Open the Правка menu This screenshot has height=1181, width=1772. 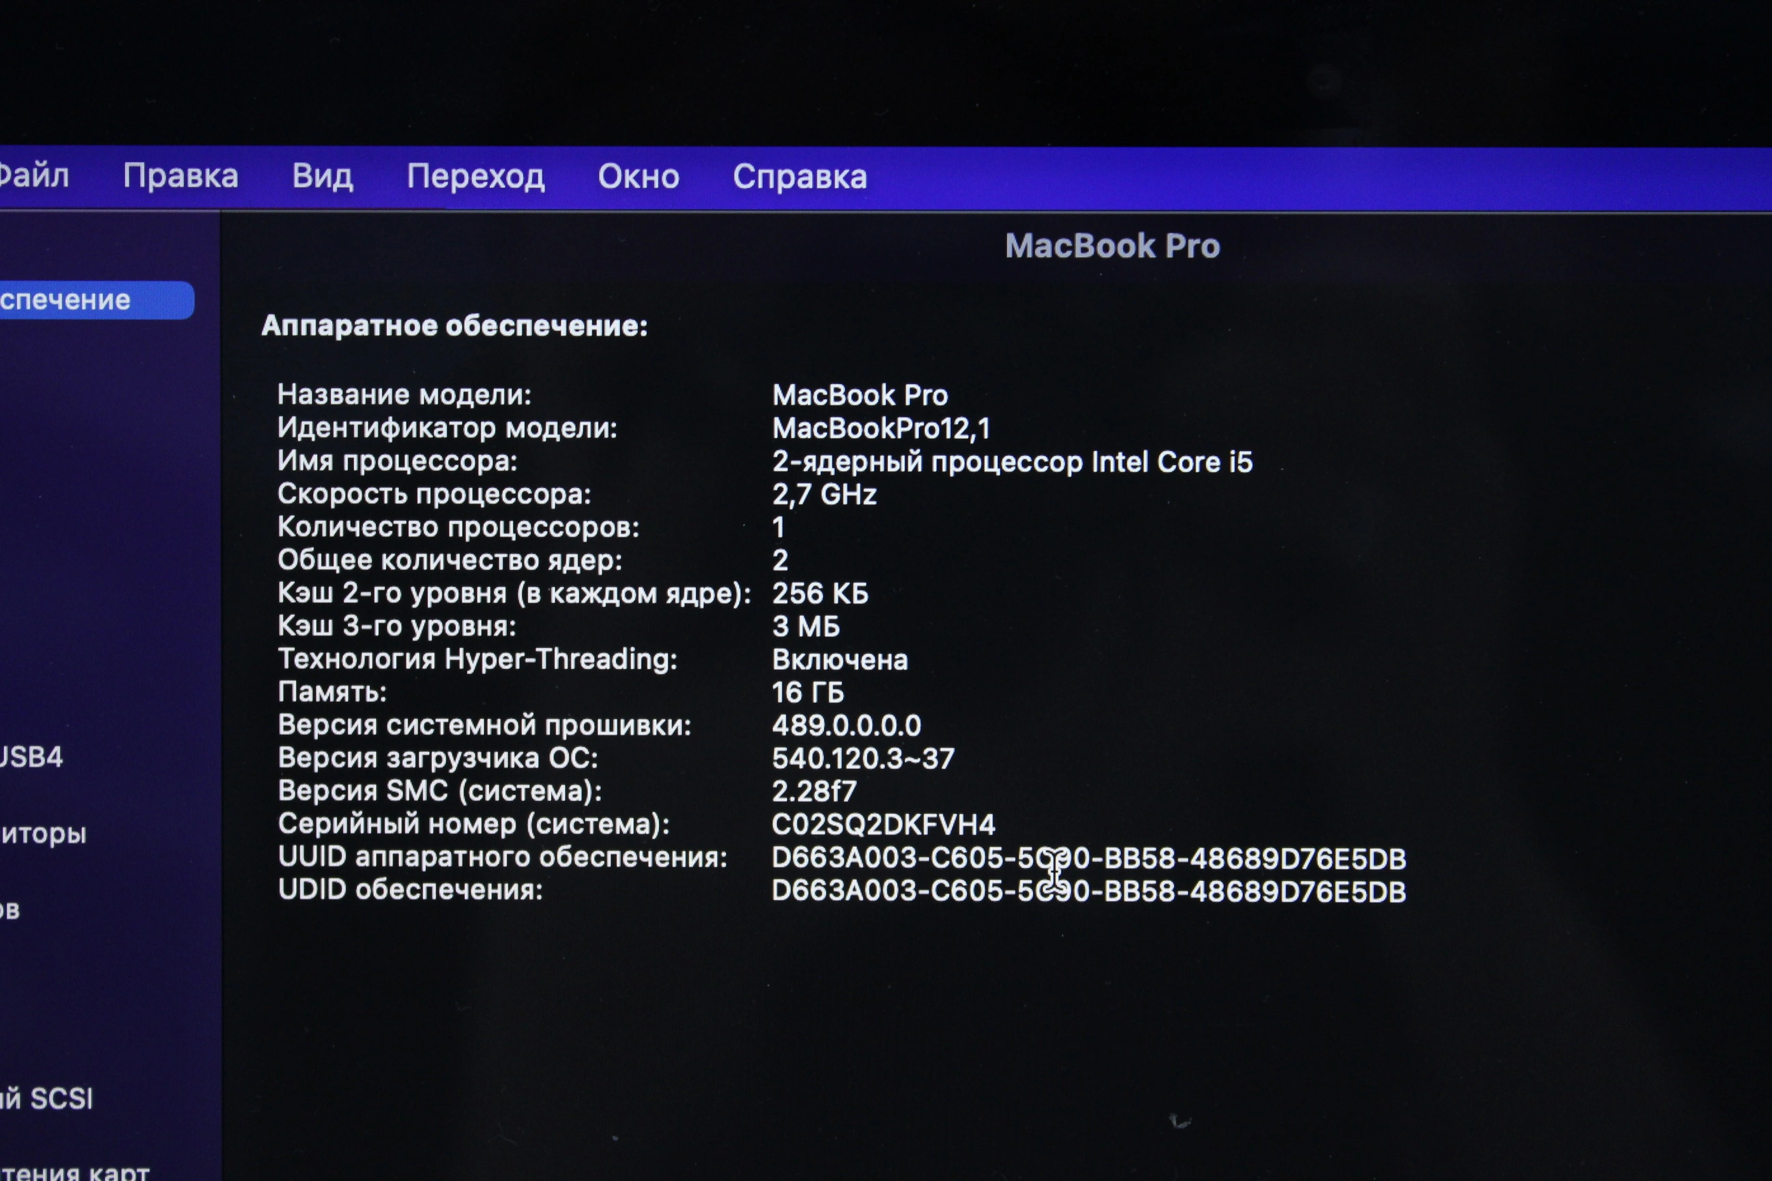click(180, 176)
